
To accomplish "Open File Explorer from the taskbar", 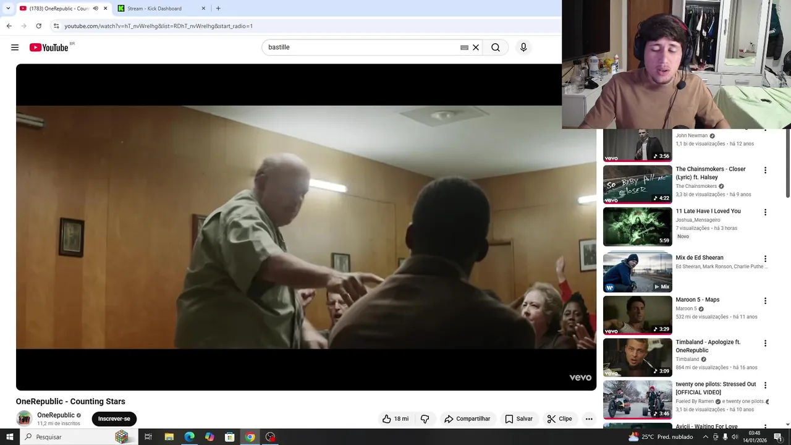I will [x=169, y=437].
